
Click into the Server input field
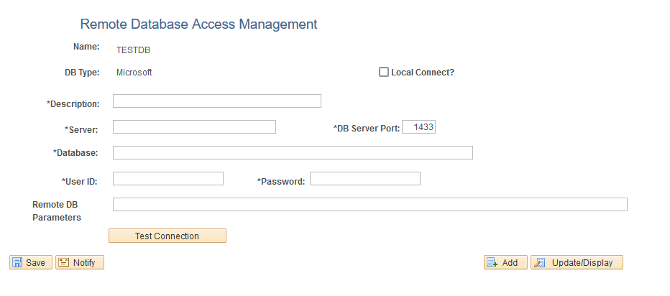click(x=194, y=127)
